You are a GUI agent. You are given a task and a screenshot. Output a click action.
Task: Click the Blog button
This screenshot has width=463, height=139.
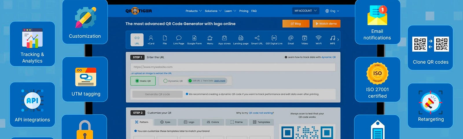click(296, 24)
